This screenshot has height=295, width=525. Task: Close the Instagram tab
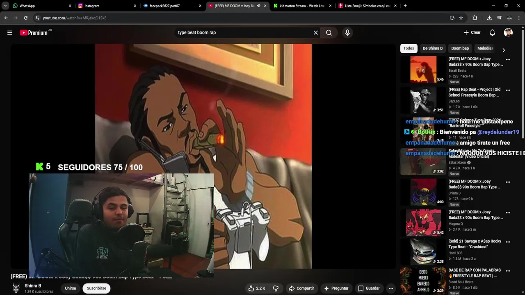click(135, 6)
